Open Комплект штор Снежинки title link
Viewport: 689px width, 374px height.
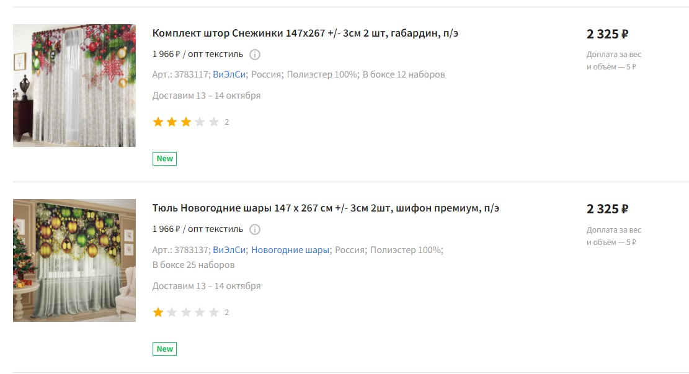305,33
